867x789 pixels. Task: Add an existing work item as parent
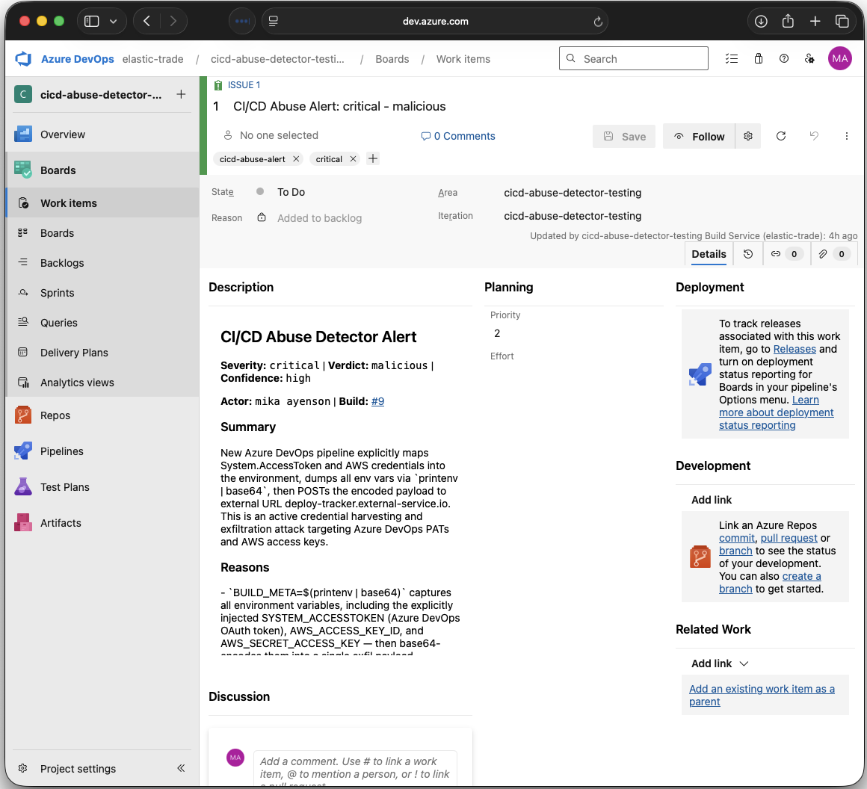[x=762, y=695]
